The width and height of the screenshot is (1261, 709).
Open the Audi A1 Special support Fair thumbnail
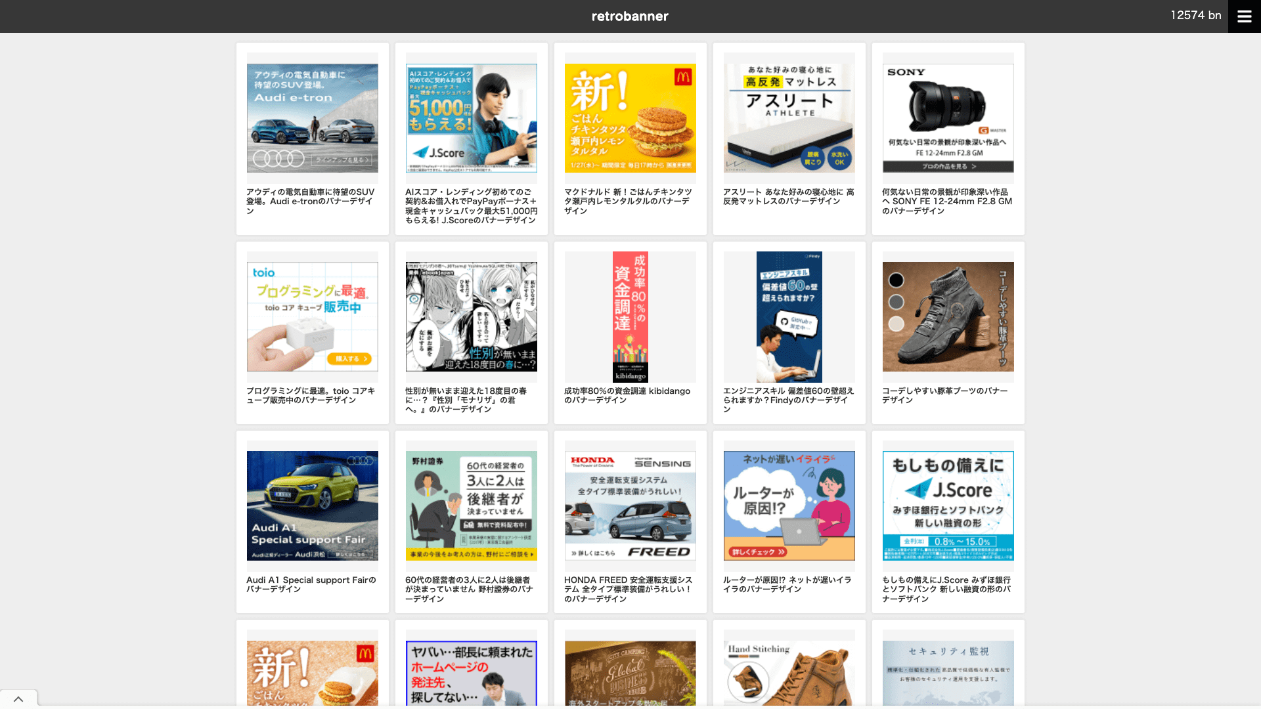click(313, 505)
